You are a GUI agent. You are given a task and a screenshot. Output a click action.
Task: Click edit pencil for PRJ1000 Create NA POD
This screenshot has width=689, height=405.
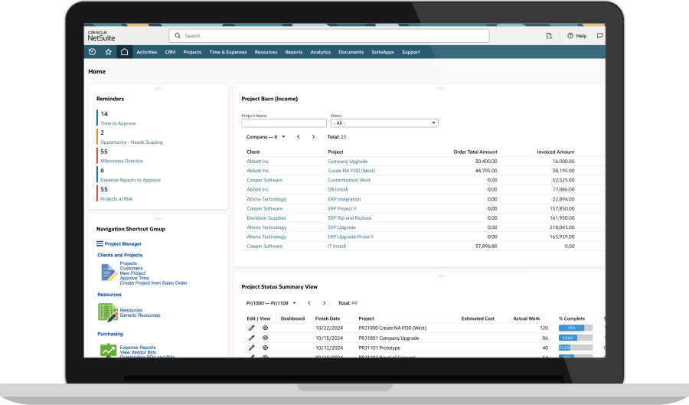251,328
